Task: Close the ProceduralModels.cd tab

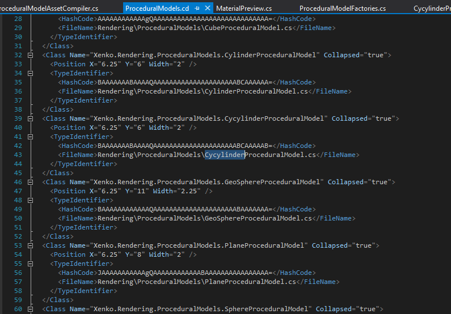Action: [x=208, y=8]
